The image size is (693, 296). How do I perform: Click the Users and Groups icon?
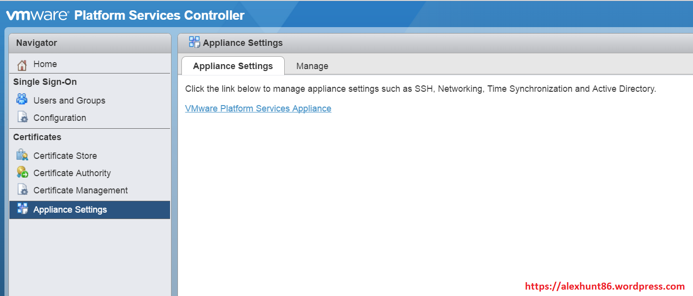coord(22,100)
